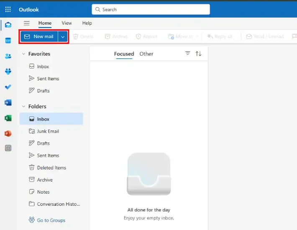
Task: Open the Deleted Items folder
Action: tap(51, 168)
